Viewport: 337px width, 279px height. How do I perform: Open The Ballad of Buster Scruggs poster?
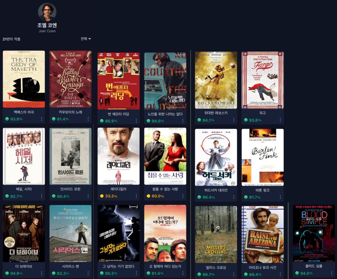71,79
